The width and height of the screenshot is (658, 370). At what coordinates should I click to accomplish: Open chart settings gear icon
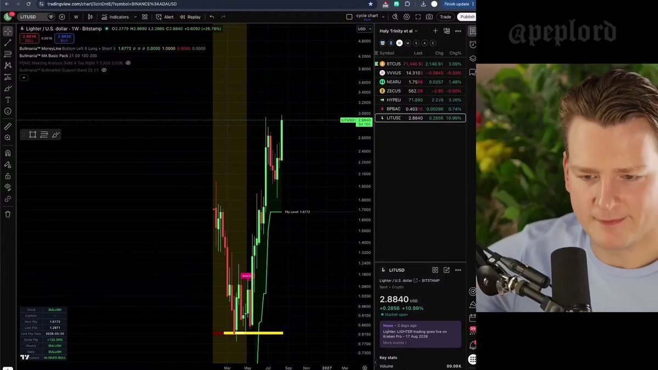pyautogui.click(x=406, y=17)
